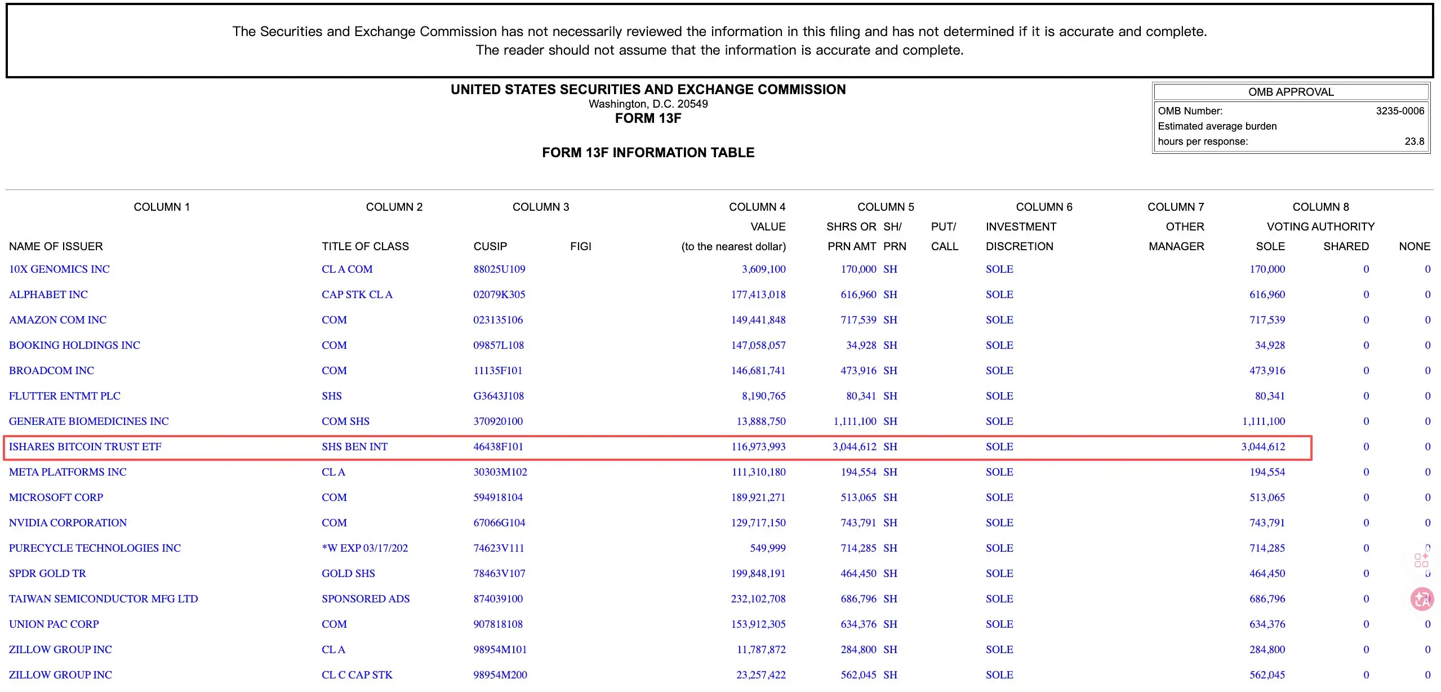
Task: Click OMB Number 3235-0006 value
Action: (x=1400, y=111)
